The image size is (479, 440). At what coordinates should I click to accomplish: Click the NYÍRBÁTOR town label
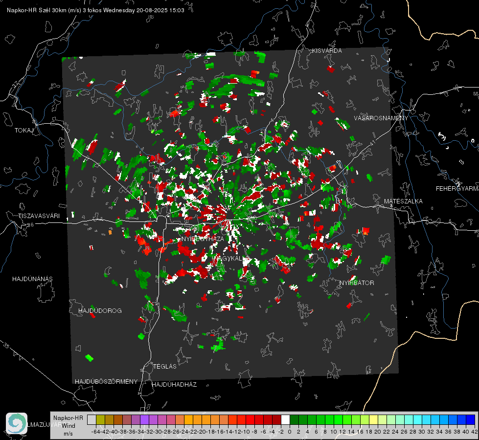point(357,283)
